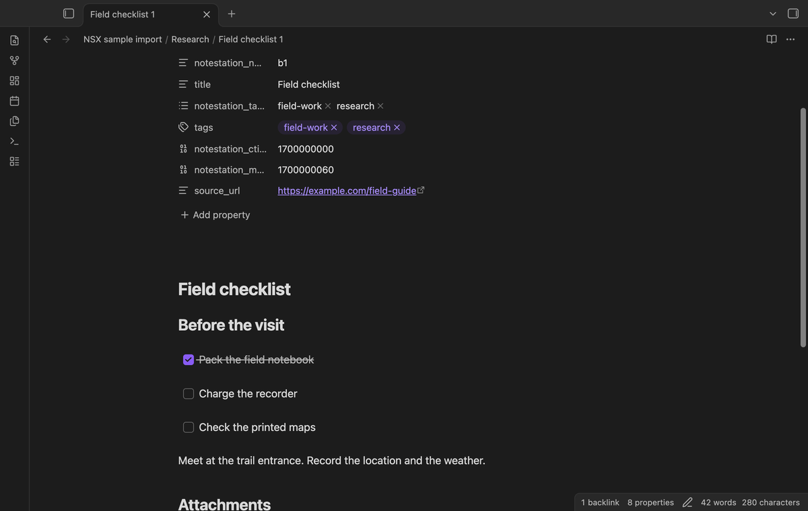
Task: Open the quick switcher icon in the ribbon
Action: 14,40
